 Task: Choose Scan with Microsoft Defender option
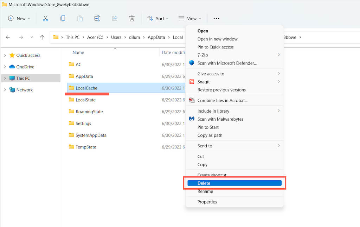tap(227, 63)
